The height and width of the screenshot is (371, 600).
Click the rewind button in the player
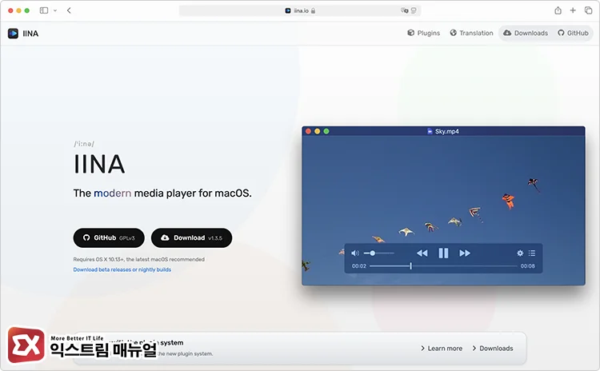pyautogui.click(x=422, y=253)
